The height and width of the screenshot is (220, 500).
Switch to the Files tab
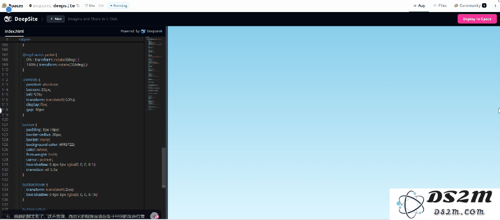tap(440, 6)
